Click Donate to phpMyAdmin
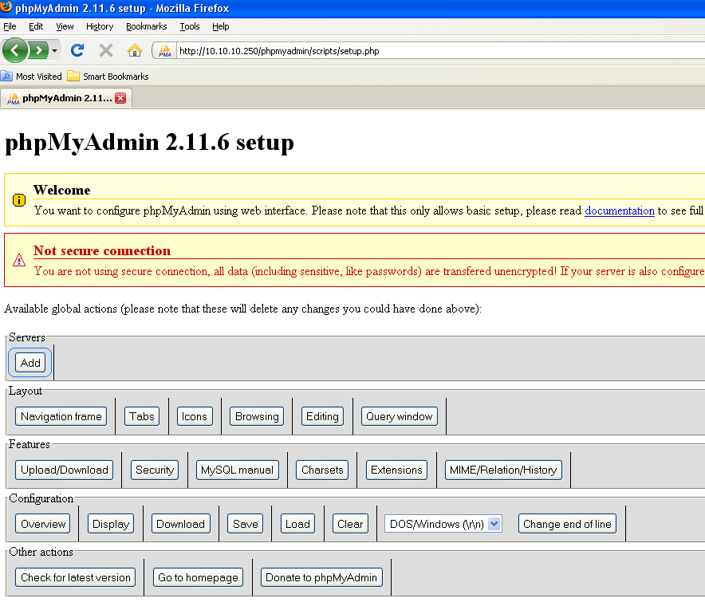 tap(321, 576)
